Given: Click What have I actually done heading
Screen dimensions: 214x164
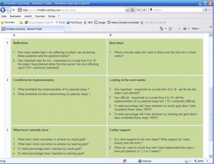Looking at the screenshot, I should 31,130.
